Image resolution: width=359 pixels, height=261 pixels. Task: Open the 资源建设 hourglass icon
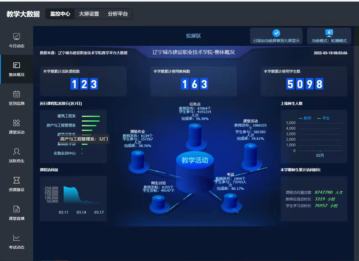click(x=17, y=181)
